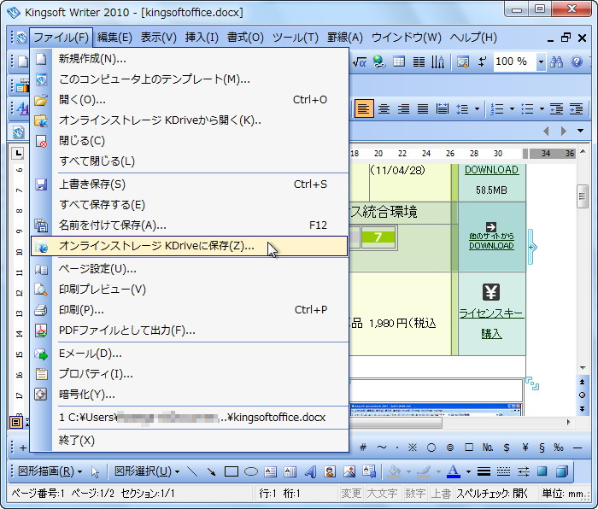Expand fill color dropdown arrow
598x509 pixels.
(x=408, y=472)
